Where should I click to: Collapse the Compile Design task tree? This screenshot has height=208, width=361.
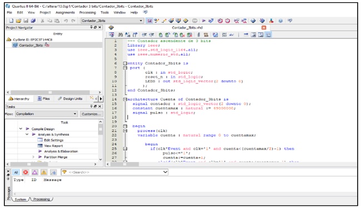[x=21, y=129]
